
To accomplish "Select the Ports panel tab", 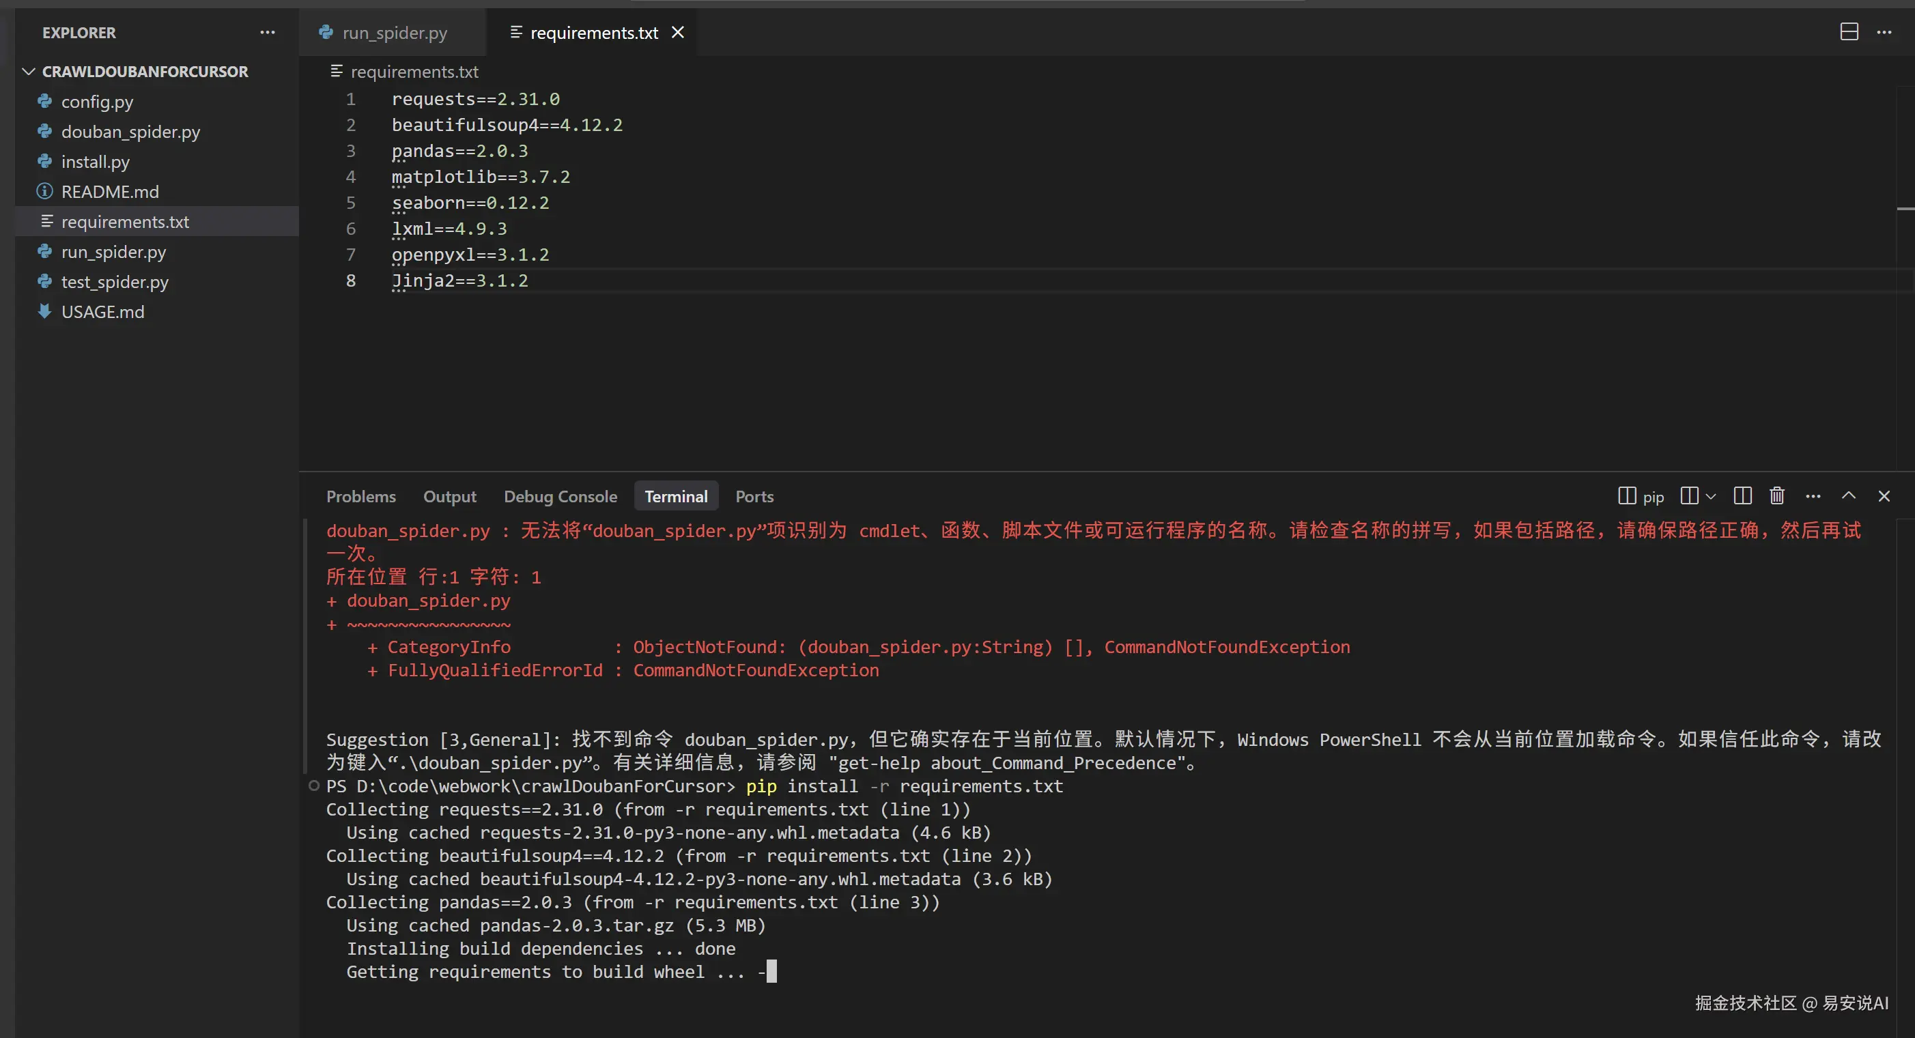I will coord(754,496).
